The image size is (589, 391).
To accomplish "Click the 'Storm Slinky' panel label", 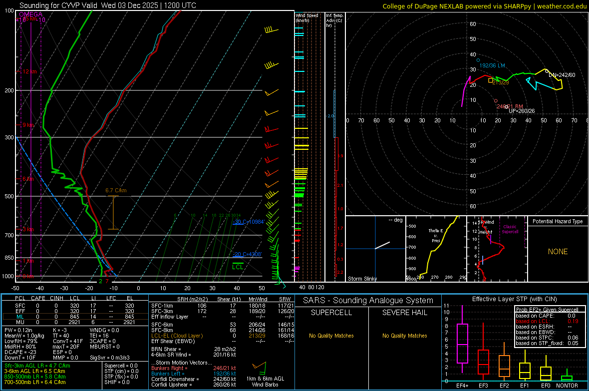I will pos(362,279).
